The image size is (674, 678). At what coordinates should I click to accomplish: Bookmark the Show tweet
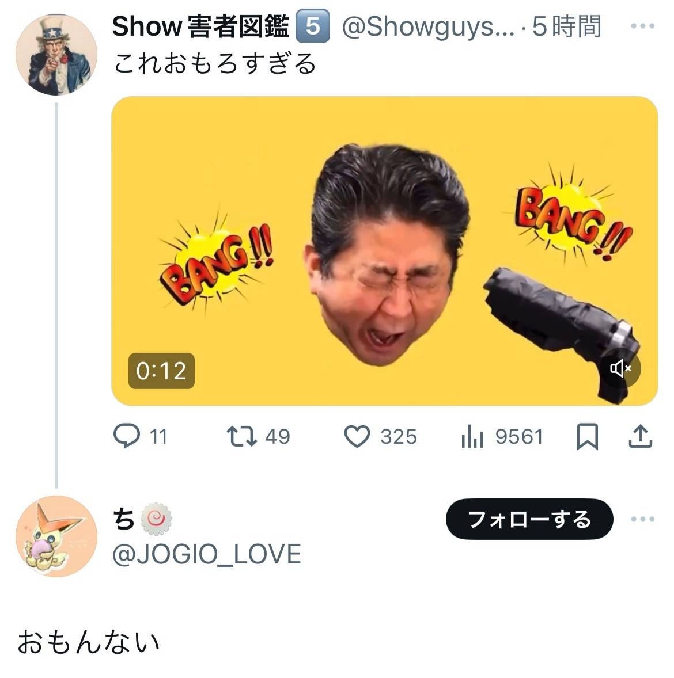[588, 436]
